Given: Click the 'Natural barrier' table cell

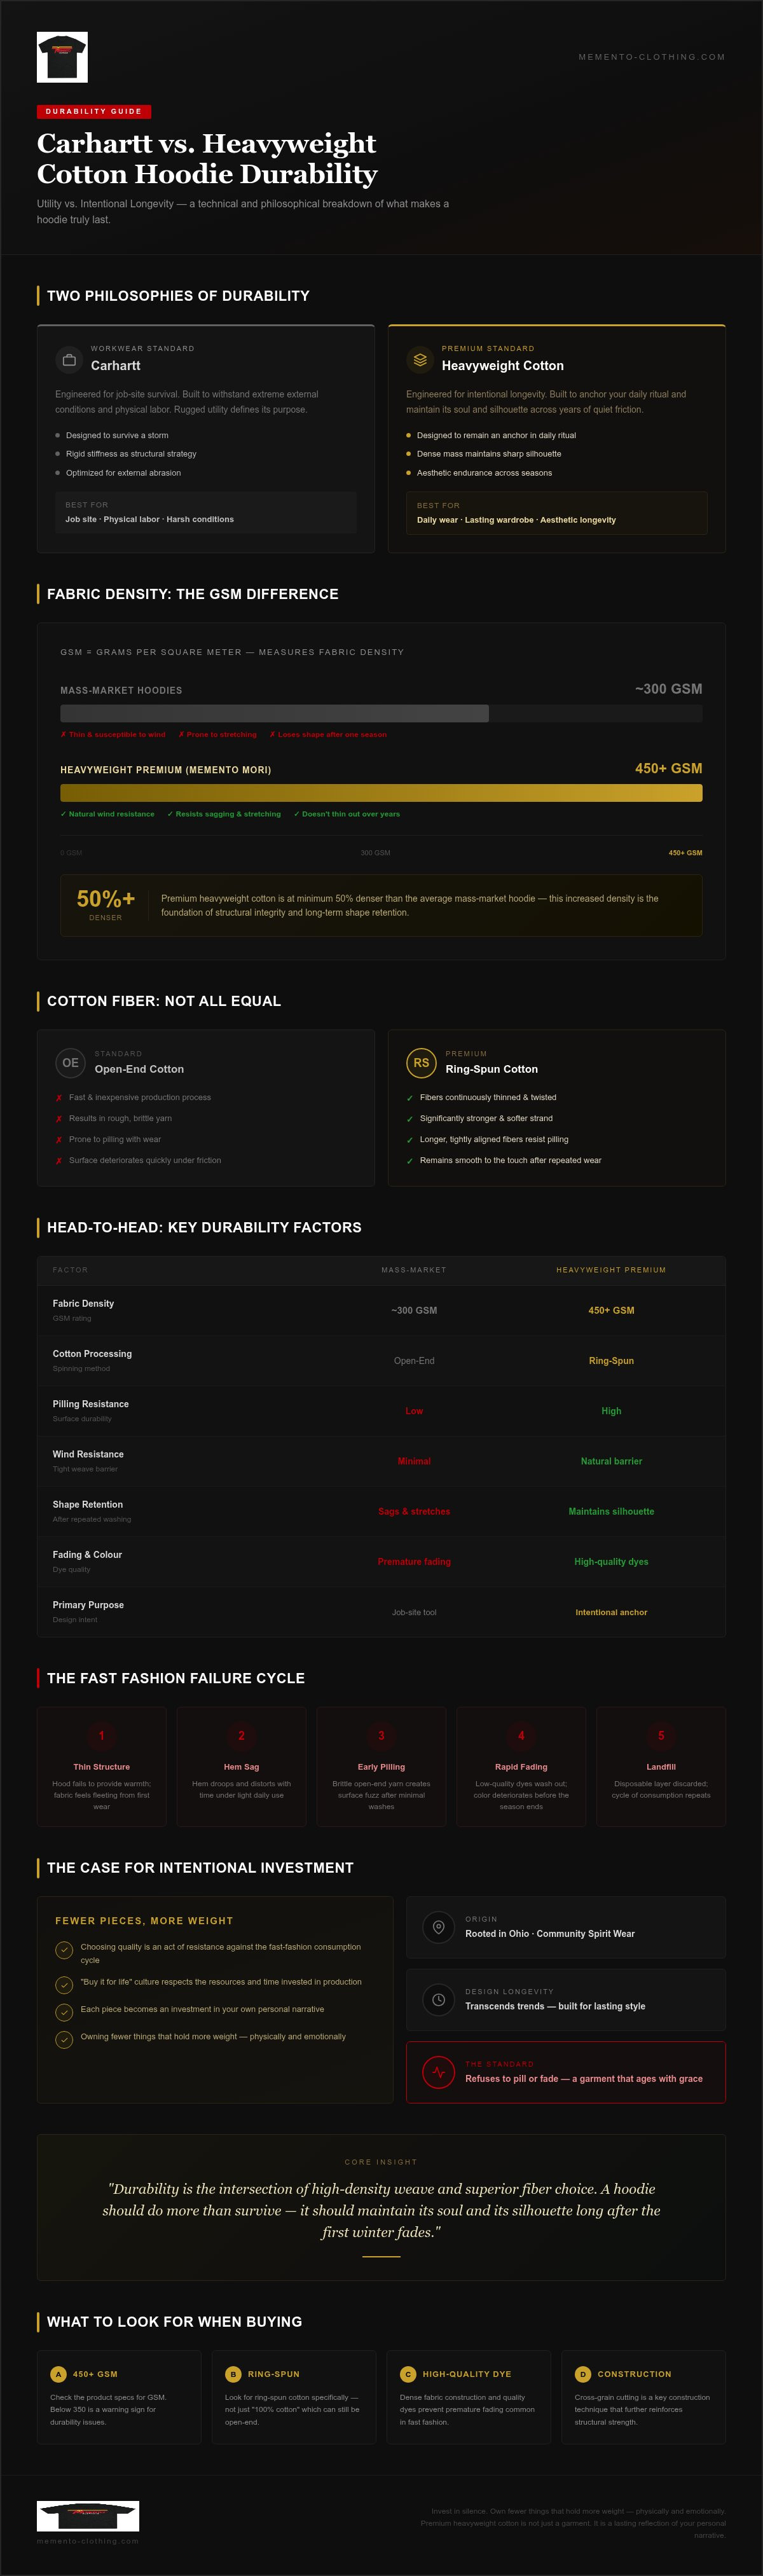Looking at the screenshot, I should [x=611, y=1461].
